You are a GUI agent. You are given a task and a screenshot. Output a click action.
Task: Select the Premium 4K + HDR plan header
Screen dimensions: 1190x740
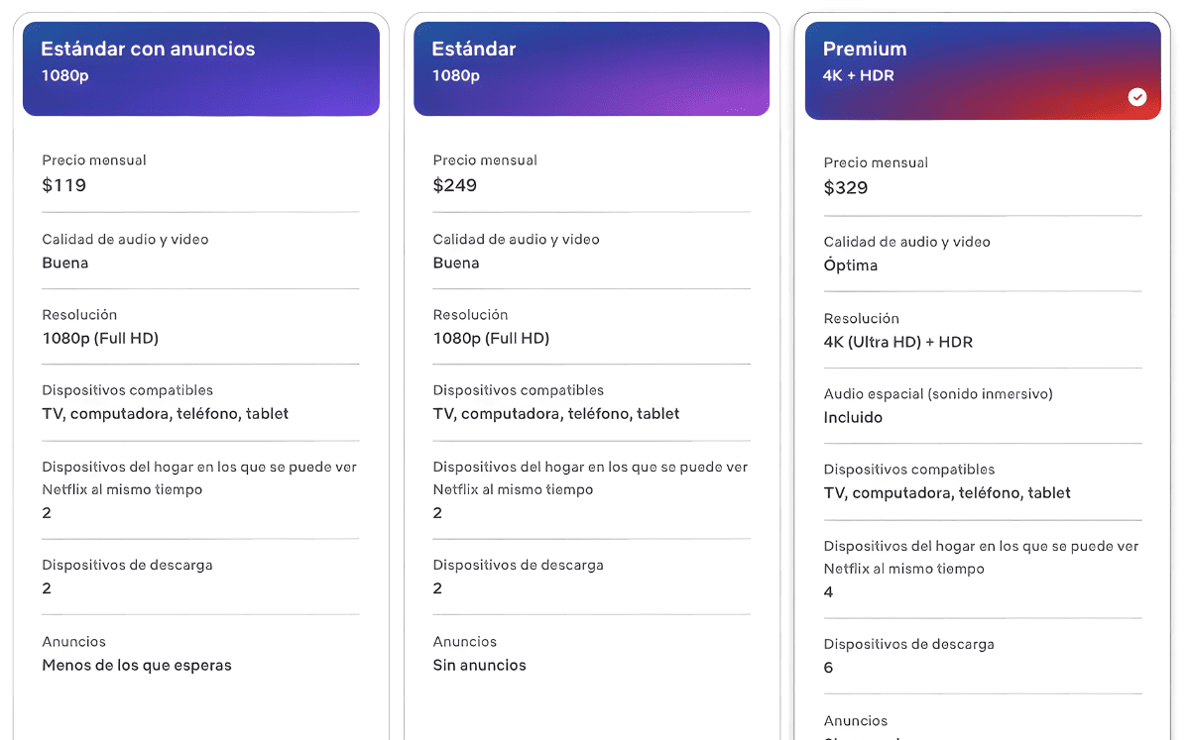(x=983, y=70)
